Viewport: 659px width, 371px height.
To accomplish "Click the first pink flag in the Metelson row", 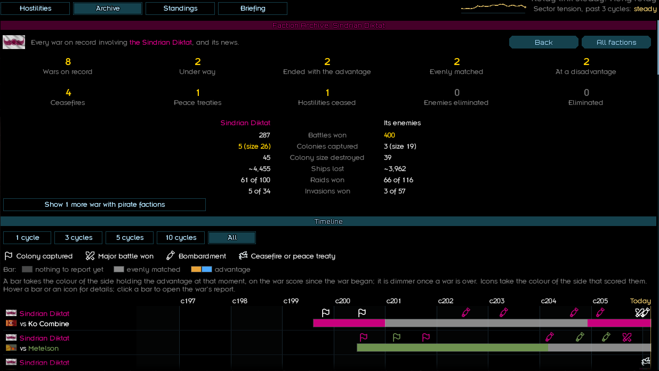I will pos(364,337).
